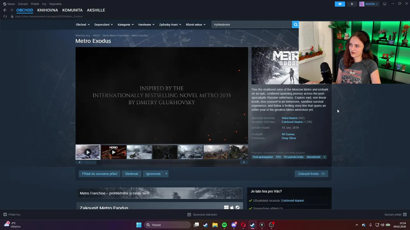The image size is (410, 230).
Task: Click the thumbnail strip scrollbar handle
Action: (x=90, y=162)
